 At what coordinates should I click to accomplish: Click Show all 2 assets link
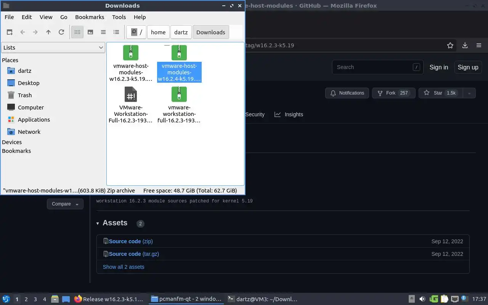tap(124, 267)
